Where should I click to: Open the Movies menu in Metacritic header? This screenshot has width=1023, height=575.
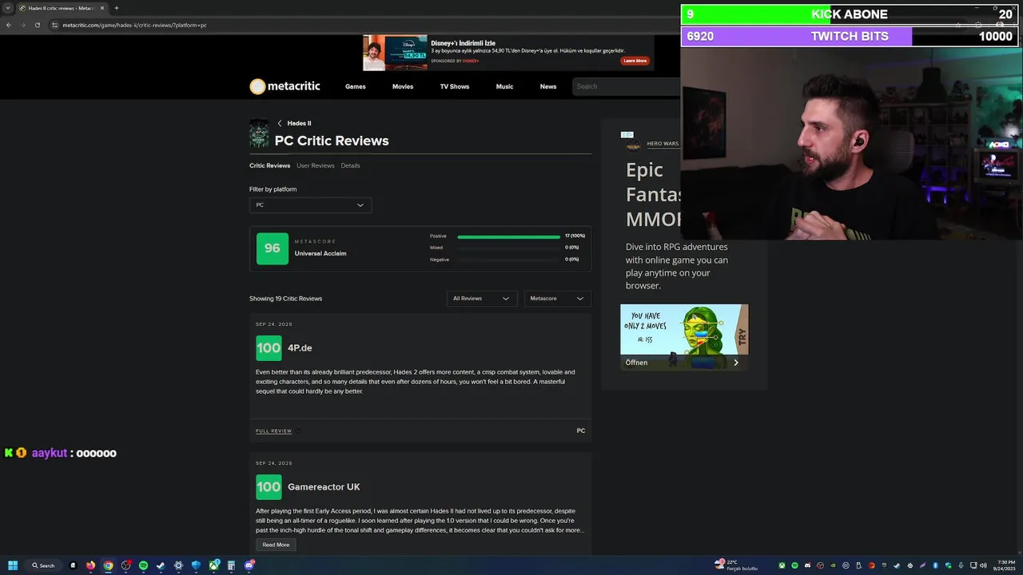coord(403,86)
